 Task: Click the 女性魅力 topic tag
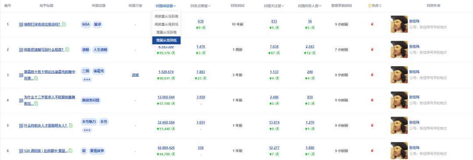89,122
